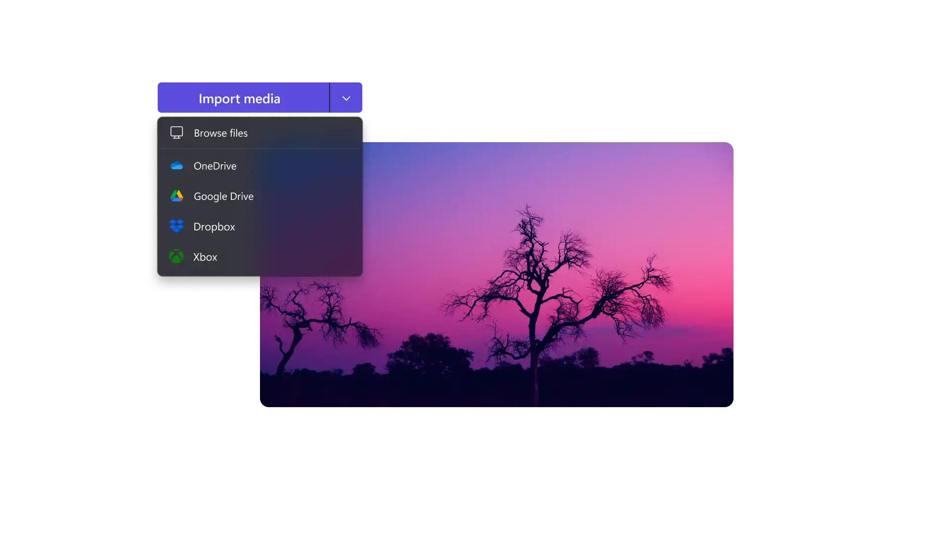Viewport: 949px width, 533px height.
Task: Click the Browse files monitor icon
Action: pos(176,133)
